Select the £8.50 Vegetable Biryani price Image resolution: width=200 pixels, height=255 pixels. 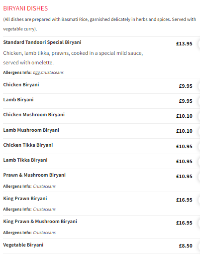tap(186, 246)
